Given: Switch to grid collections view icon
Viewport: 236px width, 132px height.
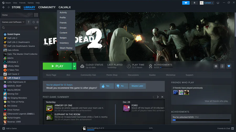Looking at the screenshot, I should (x=36, y=15).
